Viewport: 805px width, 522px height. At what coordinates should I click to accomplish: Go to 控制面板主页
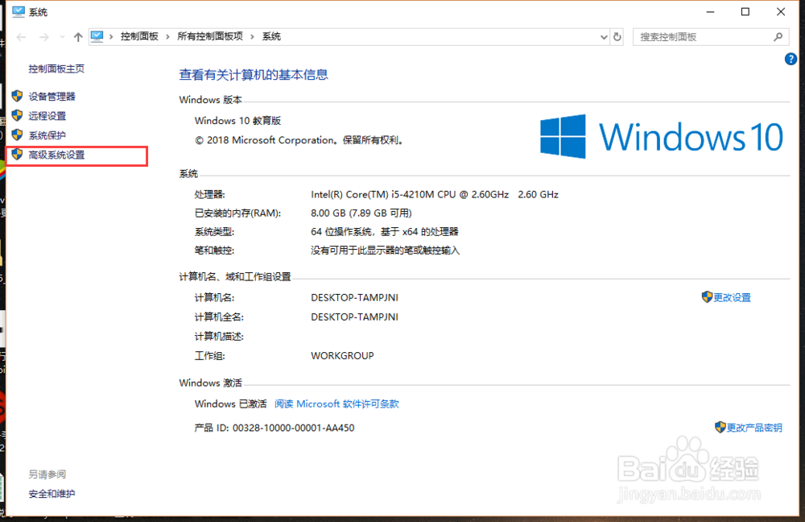(56, 68)
